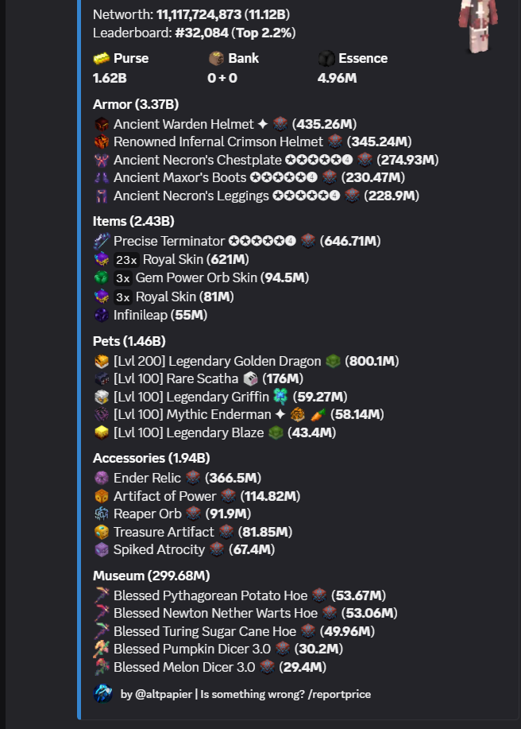Click the black Essence icon
This screenshot has height=729, width=521.
pos(326,59)
